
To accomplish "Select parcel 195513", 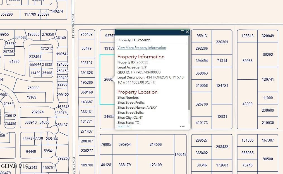I will [x=248, y=36].
